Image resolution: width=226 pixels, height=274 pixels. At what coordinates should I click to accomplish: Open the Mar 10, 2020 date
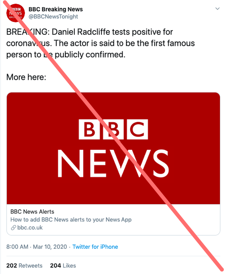(x=50, y=247)
